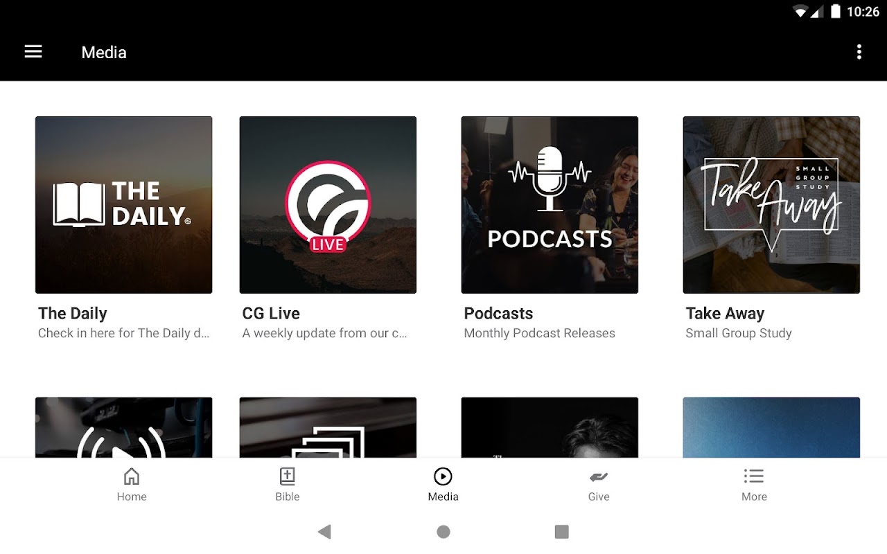
Task: Tap the Android recent apps square
Action: tap(562, 532)
